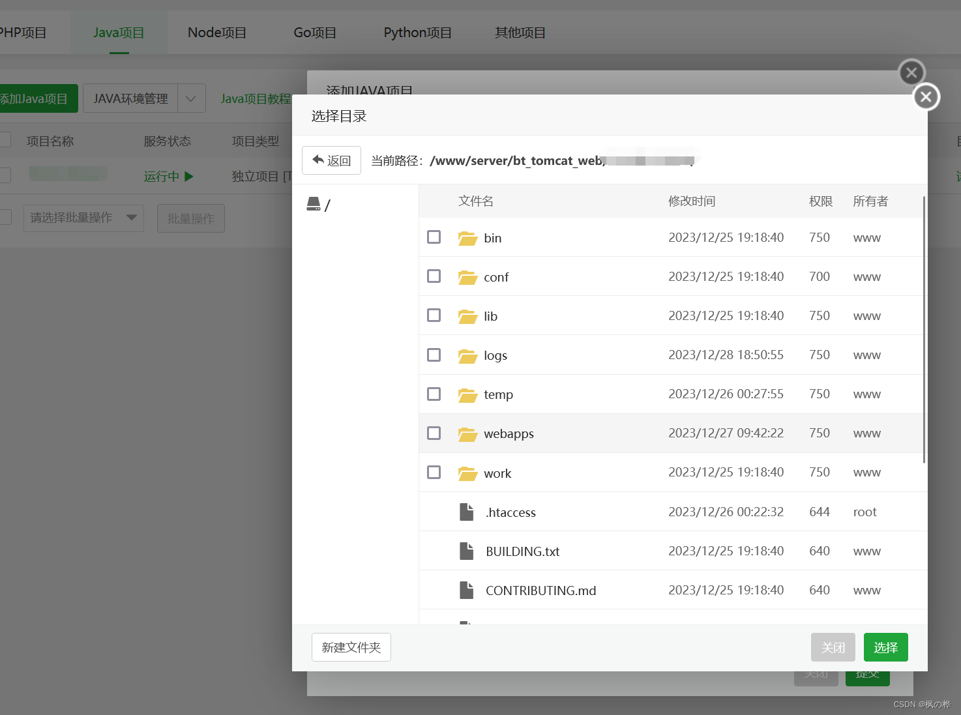The height and width of the screenshot is (715, 961).
Task: Click the current path /www/server/bt_tomcat_web text
Action: point(516,160)
